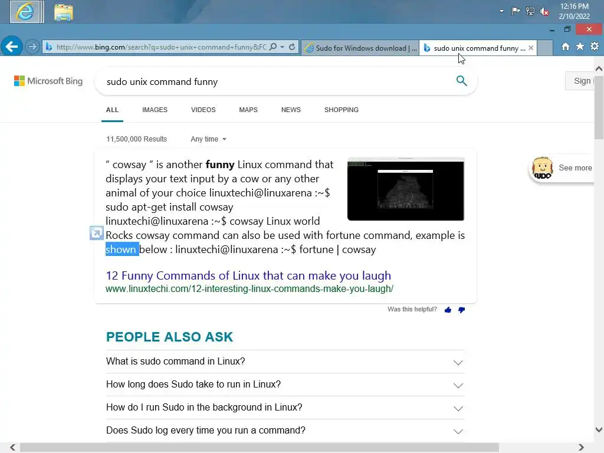
Task: Click the thumbs down icon
Action: 461,310
